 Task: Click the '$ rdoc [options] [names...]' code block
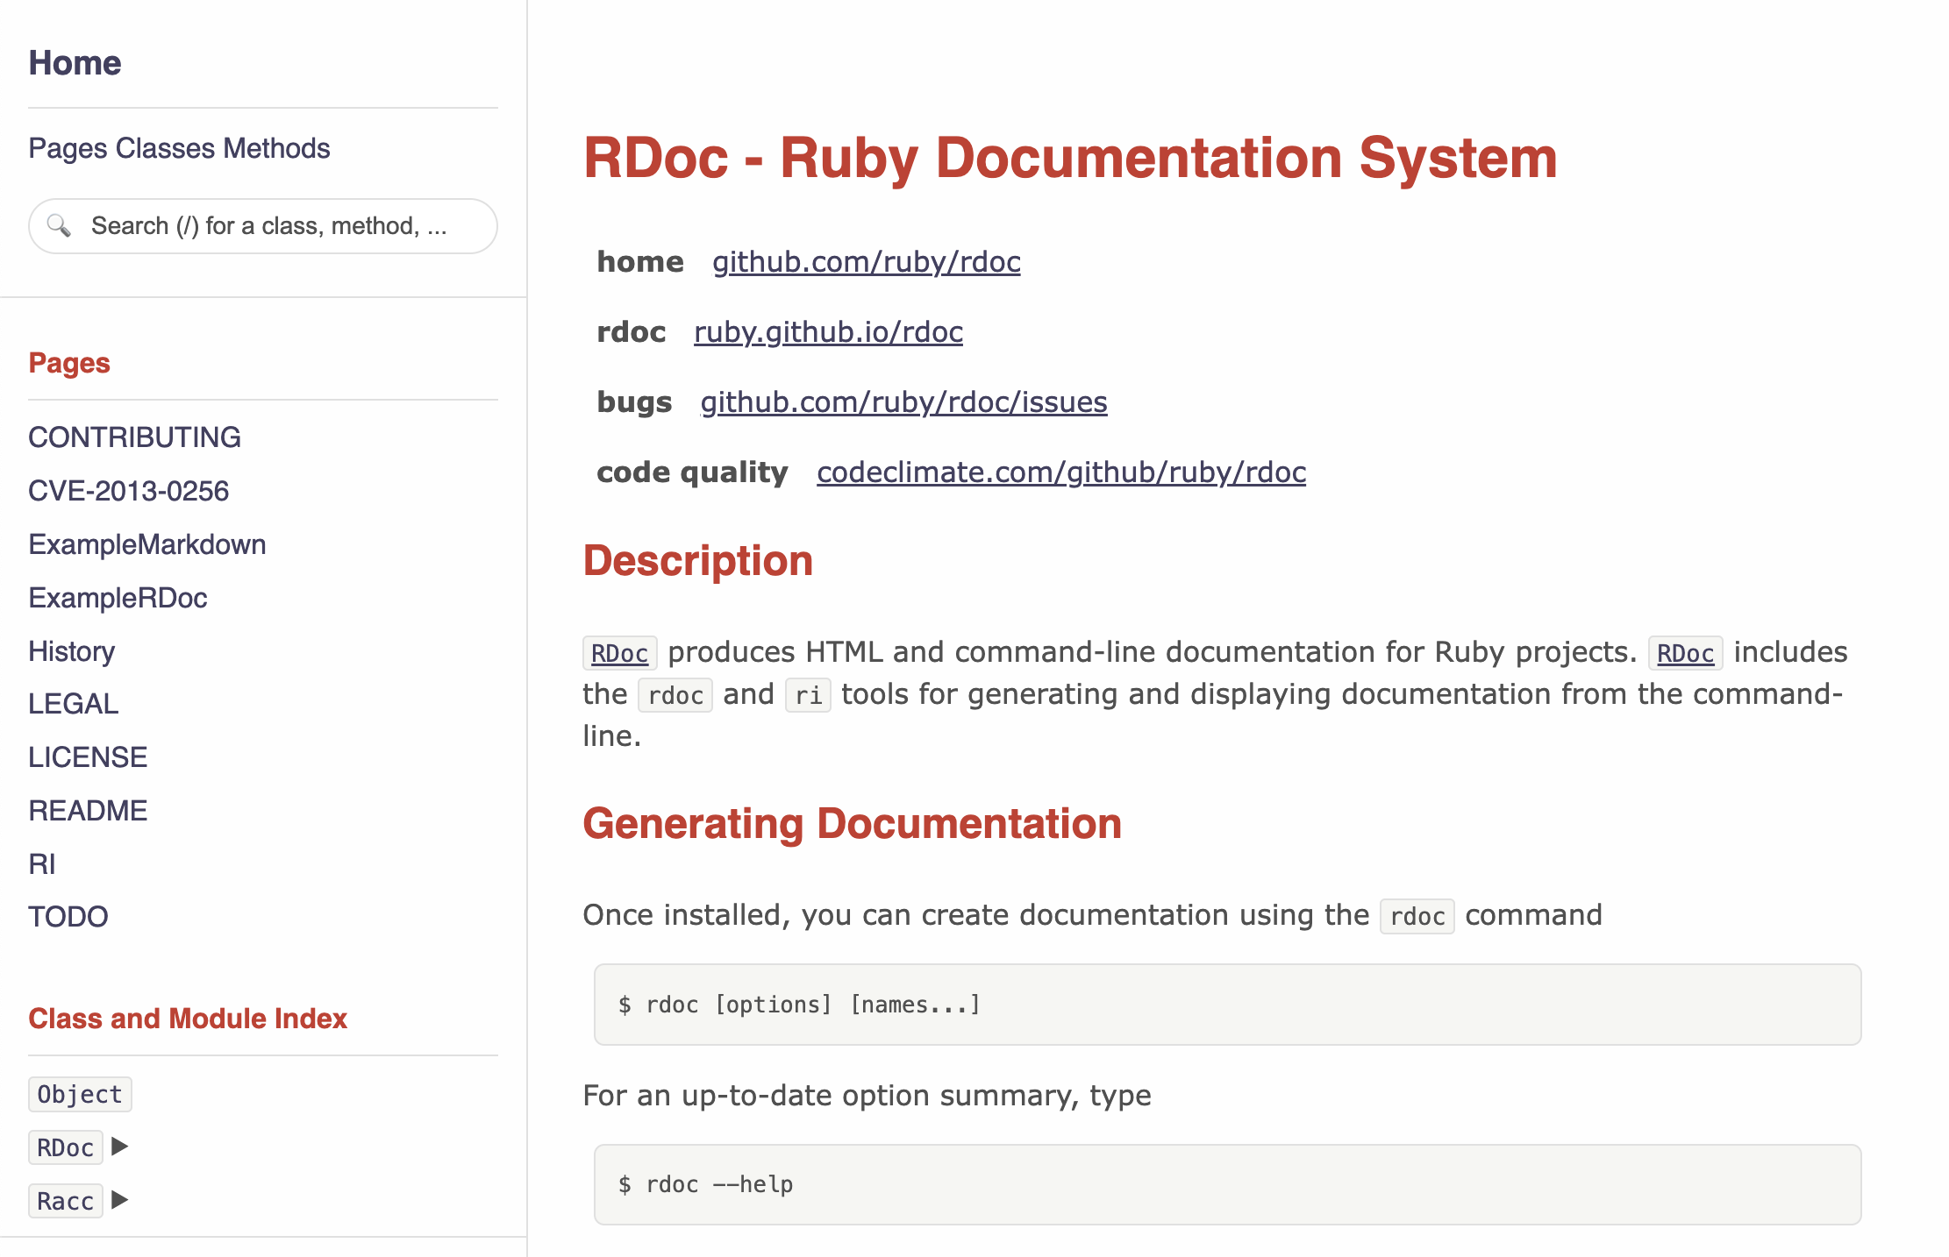click(x=1228, y=1005)
